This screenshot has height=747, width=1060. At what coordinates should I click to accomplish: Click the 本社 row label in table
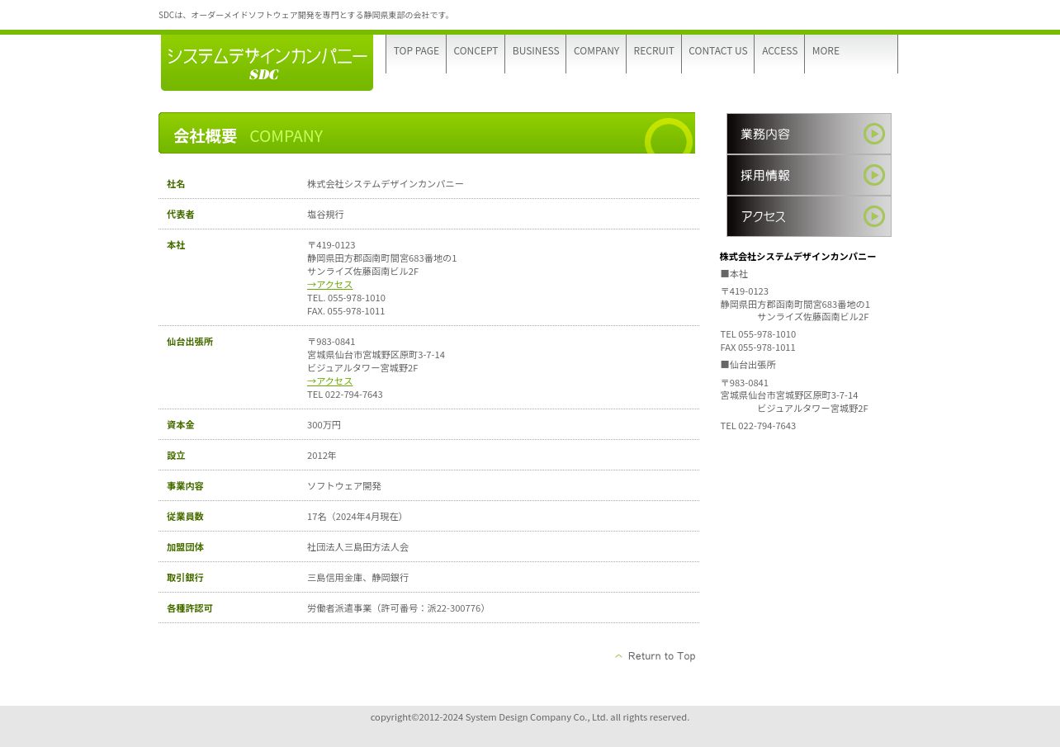point(176,245)
